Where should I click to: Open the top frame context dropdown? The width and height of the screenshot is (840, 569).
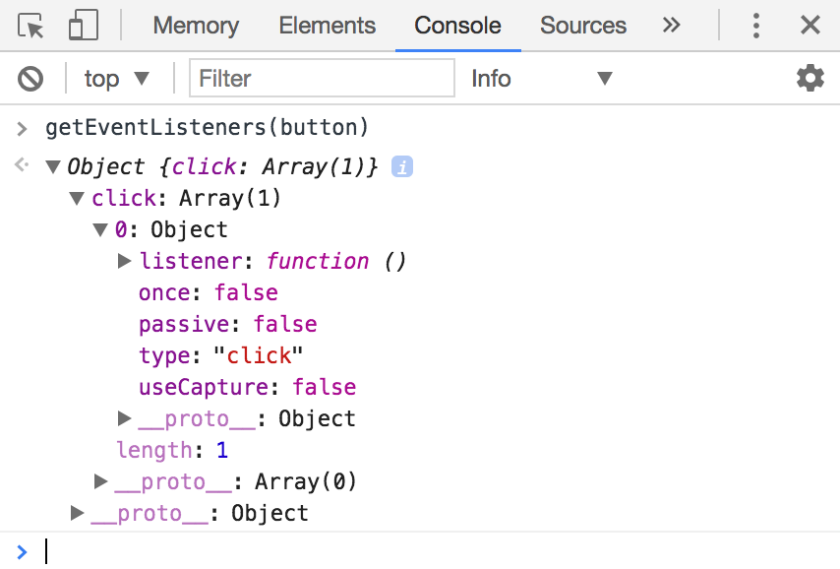click(115, 78)
